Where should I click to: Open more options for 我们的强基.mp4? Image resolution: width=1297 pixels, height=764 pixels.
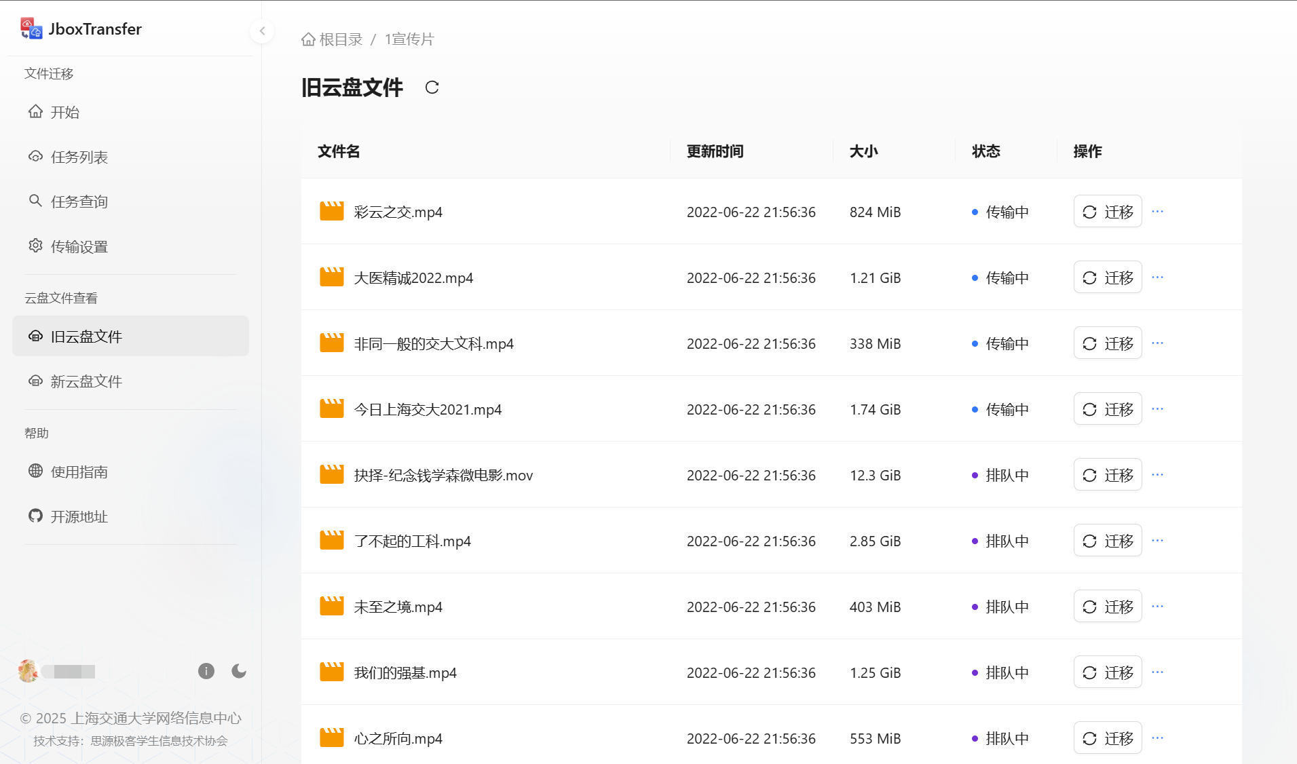point(1158,672)
